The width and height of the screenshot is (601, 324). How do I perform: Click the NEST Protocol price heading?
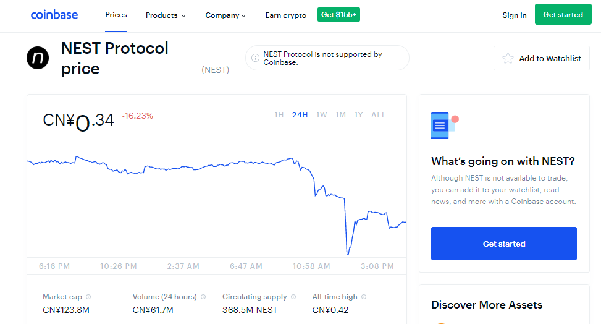(x=115, y=58)
